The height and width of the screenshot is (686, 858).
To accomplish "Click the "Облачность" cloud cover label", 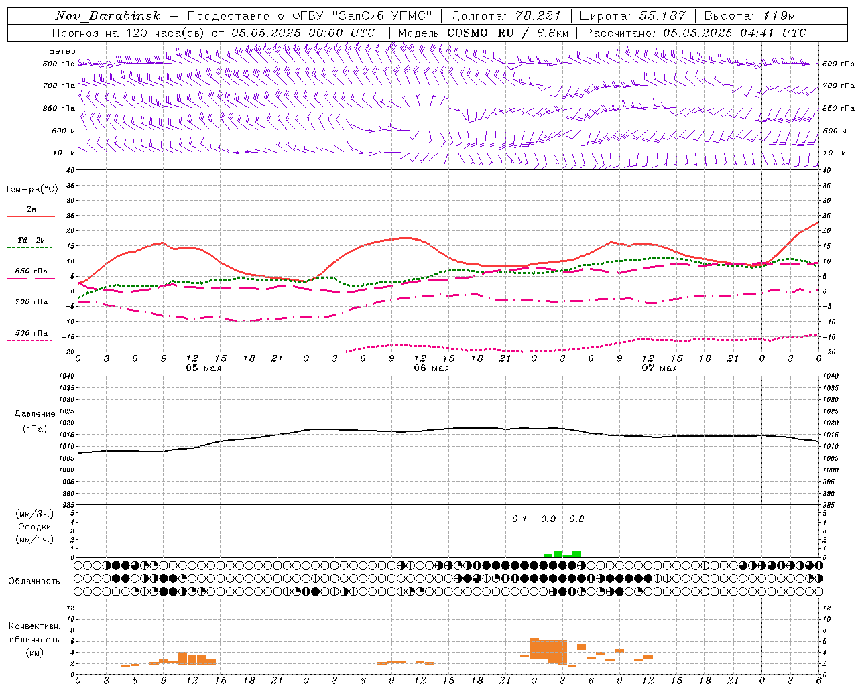I will coord(34,581).
